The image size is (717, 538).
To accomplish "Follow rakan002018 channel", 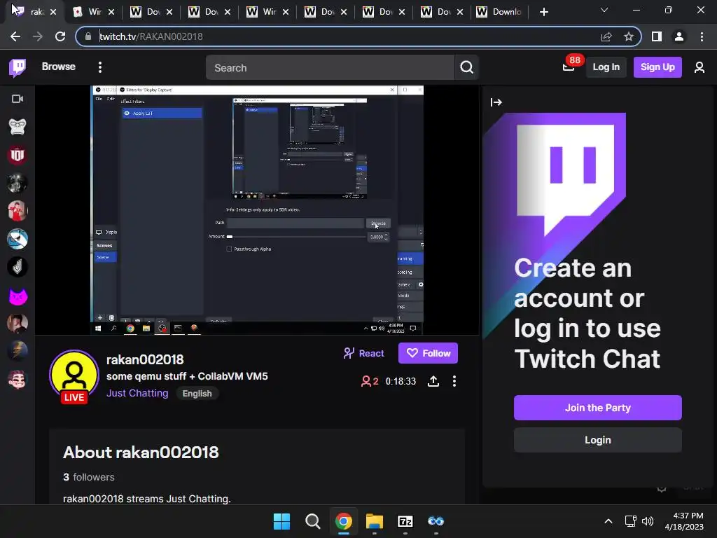I will point(428,353).
